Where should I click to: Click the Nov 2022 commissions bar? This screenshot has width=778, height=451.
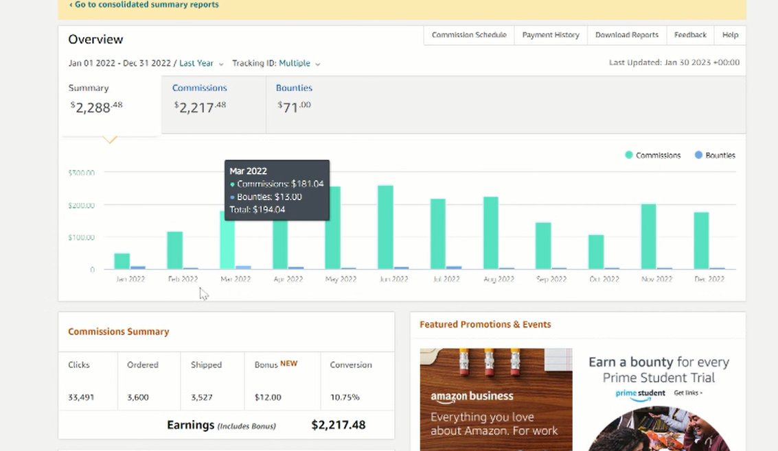coord(648,236)
